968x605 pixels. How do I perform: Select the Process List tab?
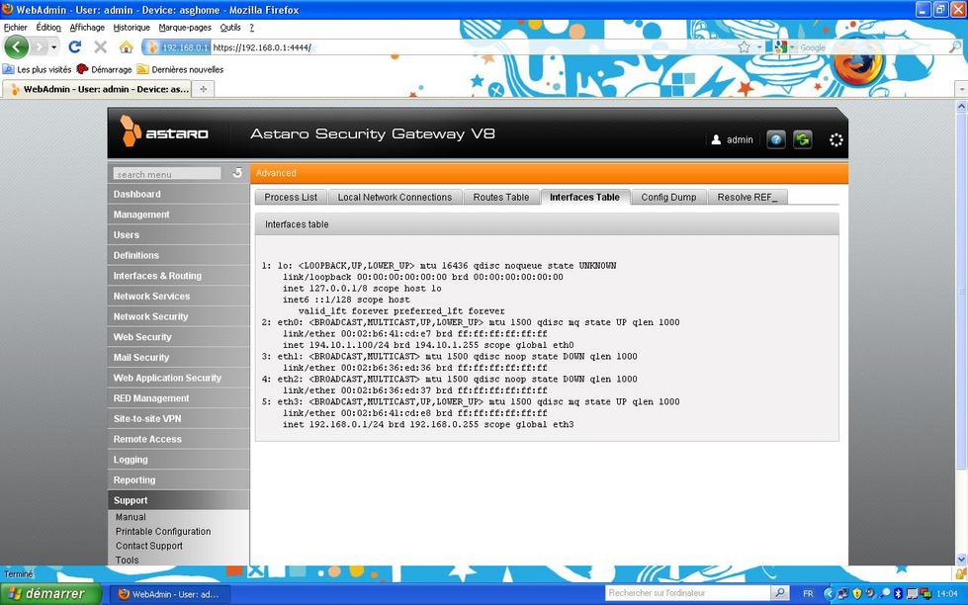pos(291,197)
